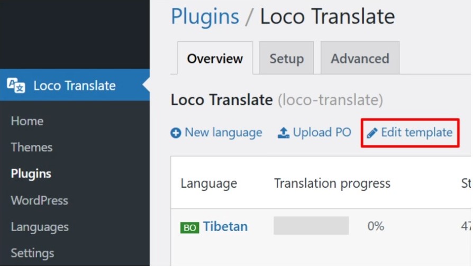Select Plugins in the sidebar menu
The height and width of the screenshot is (267, 473).
pos(31,174)
